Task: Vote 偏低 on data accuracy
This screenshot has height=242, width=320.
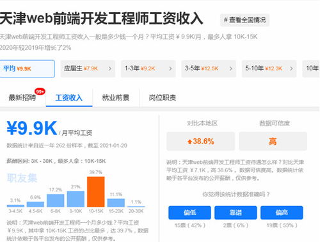Action: tap(189, 213)
